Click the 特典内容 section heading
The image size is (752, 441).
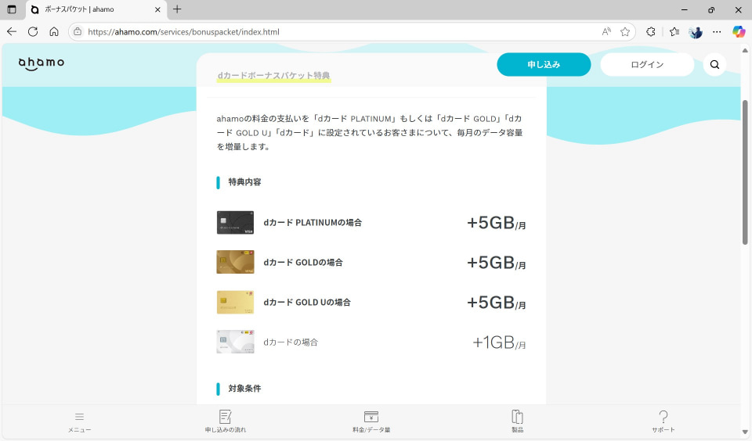pos(244,182)
